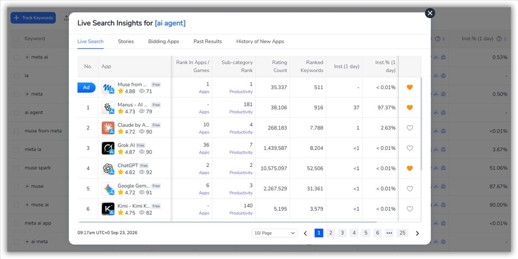
Task: Click the trend chart icon in the meta ai row
Action: tap(436, 57)
